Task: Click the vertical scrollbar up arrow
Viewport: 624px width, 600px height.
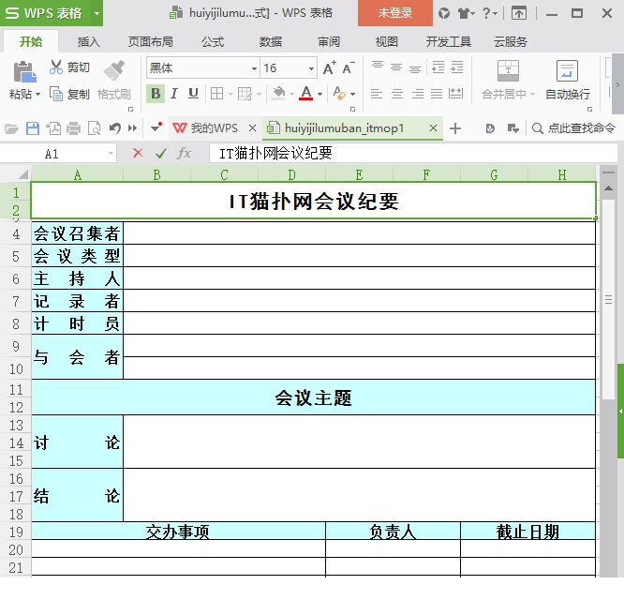Action: tap(608, 187)
